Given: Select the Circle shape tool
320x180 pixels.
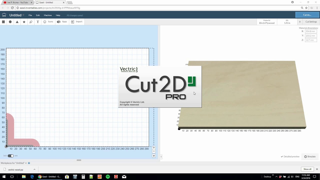Looking at the screenshot, I should [x=10, y=22].
